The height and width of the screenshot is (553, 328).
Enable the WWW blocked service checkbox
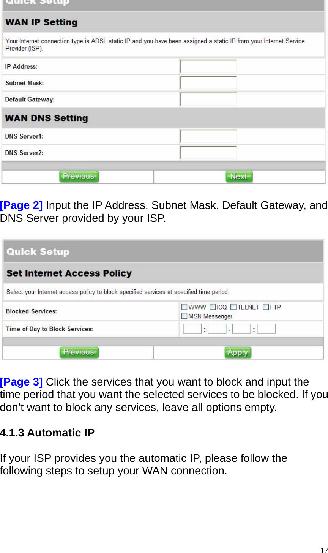[x=184, y=307]
